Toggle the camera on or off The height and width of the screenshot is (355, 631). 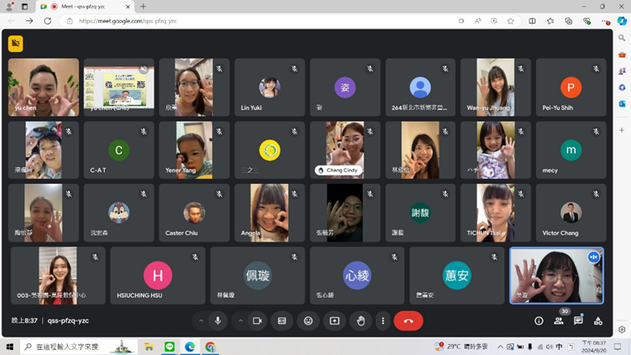[258, 321]
